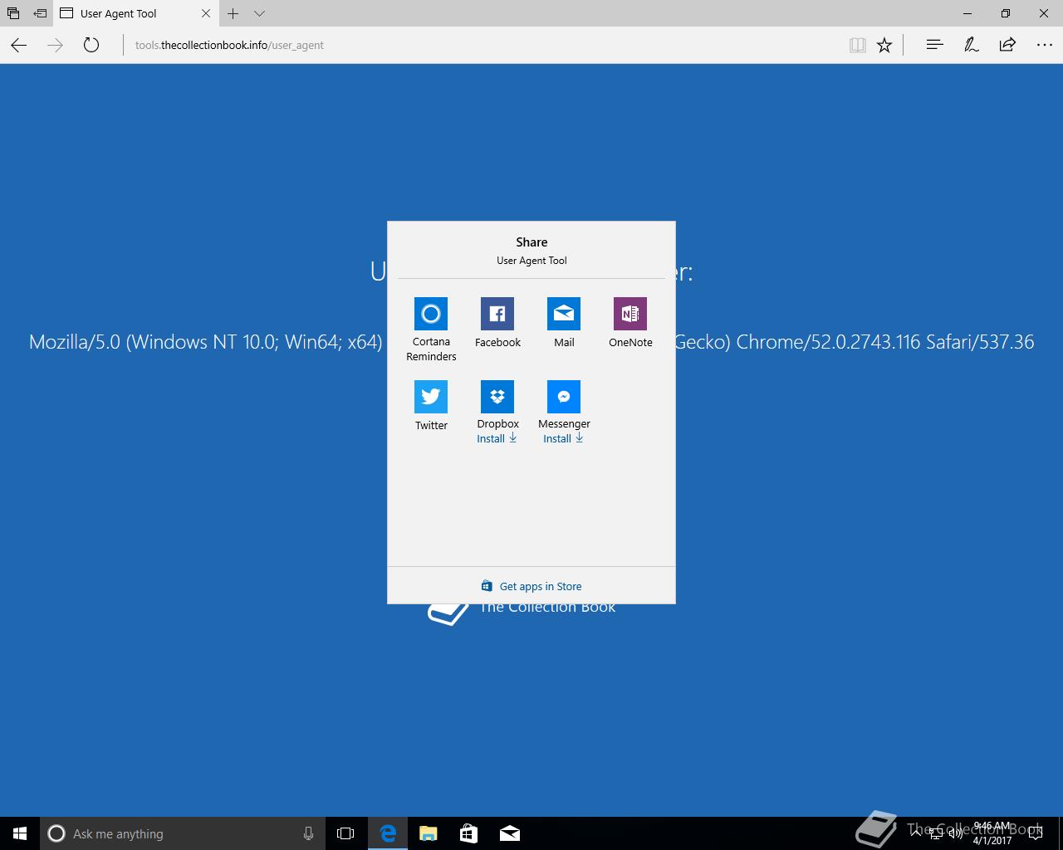
Task: Click the address bar URL
Action: pyautogui.click(x=229, y=45)
